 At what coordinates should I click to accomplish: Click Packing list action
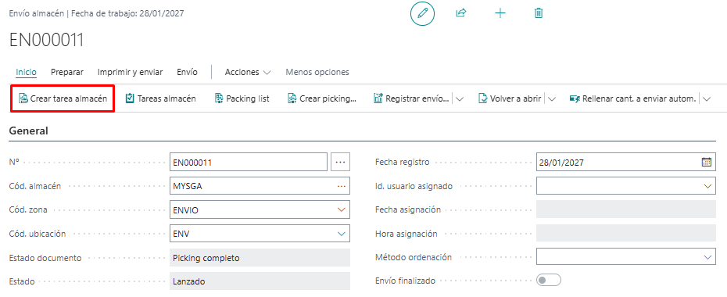tap(242, 98)
